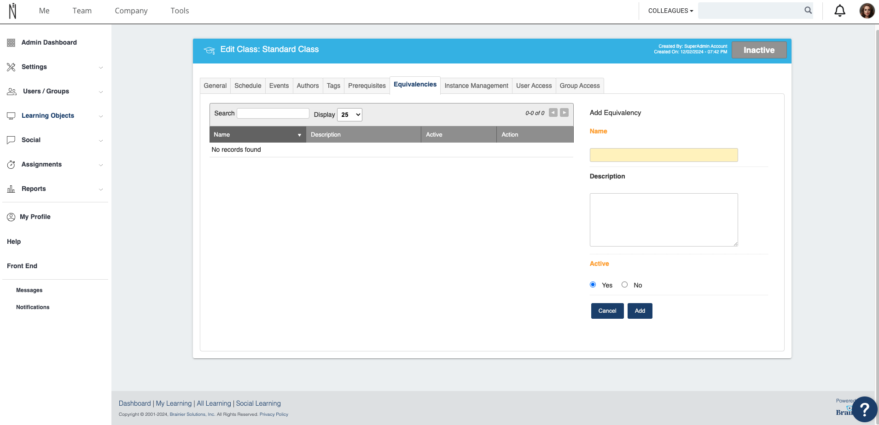The width and height of the screenshot is (879, 425).
Task: Open the Social Learning footer link
Action: [258, 403]
